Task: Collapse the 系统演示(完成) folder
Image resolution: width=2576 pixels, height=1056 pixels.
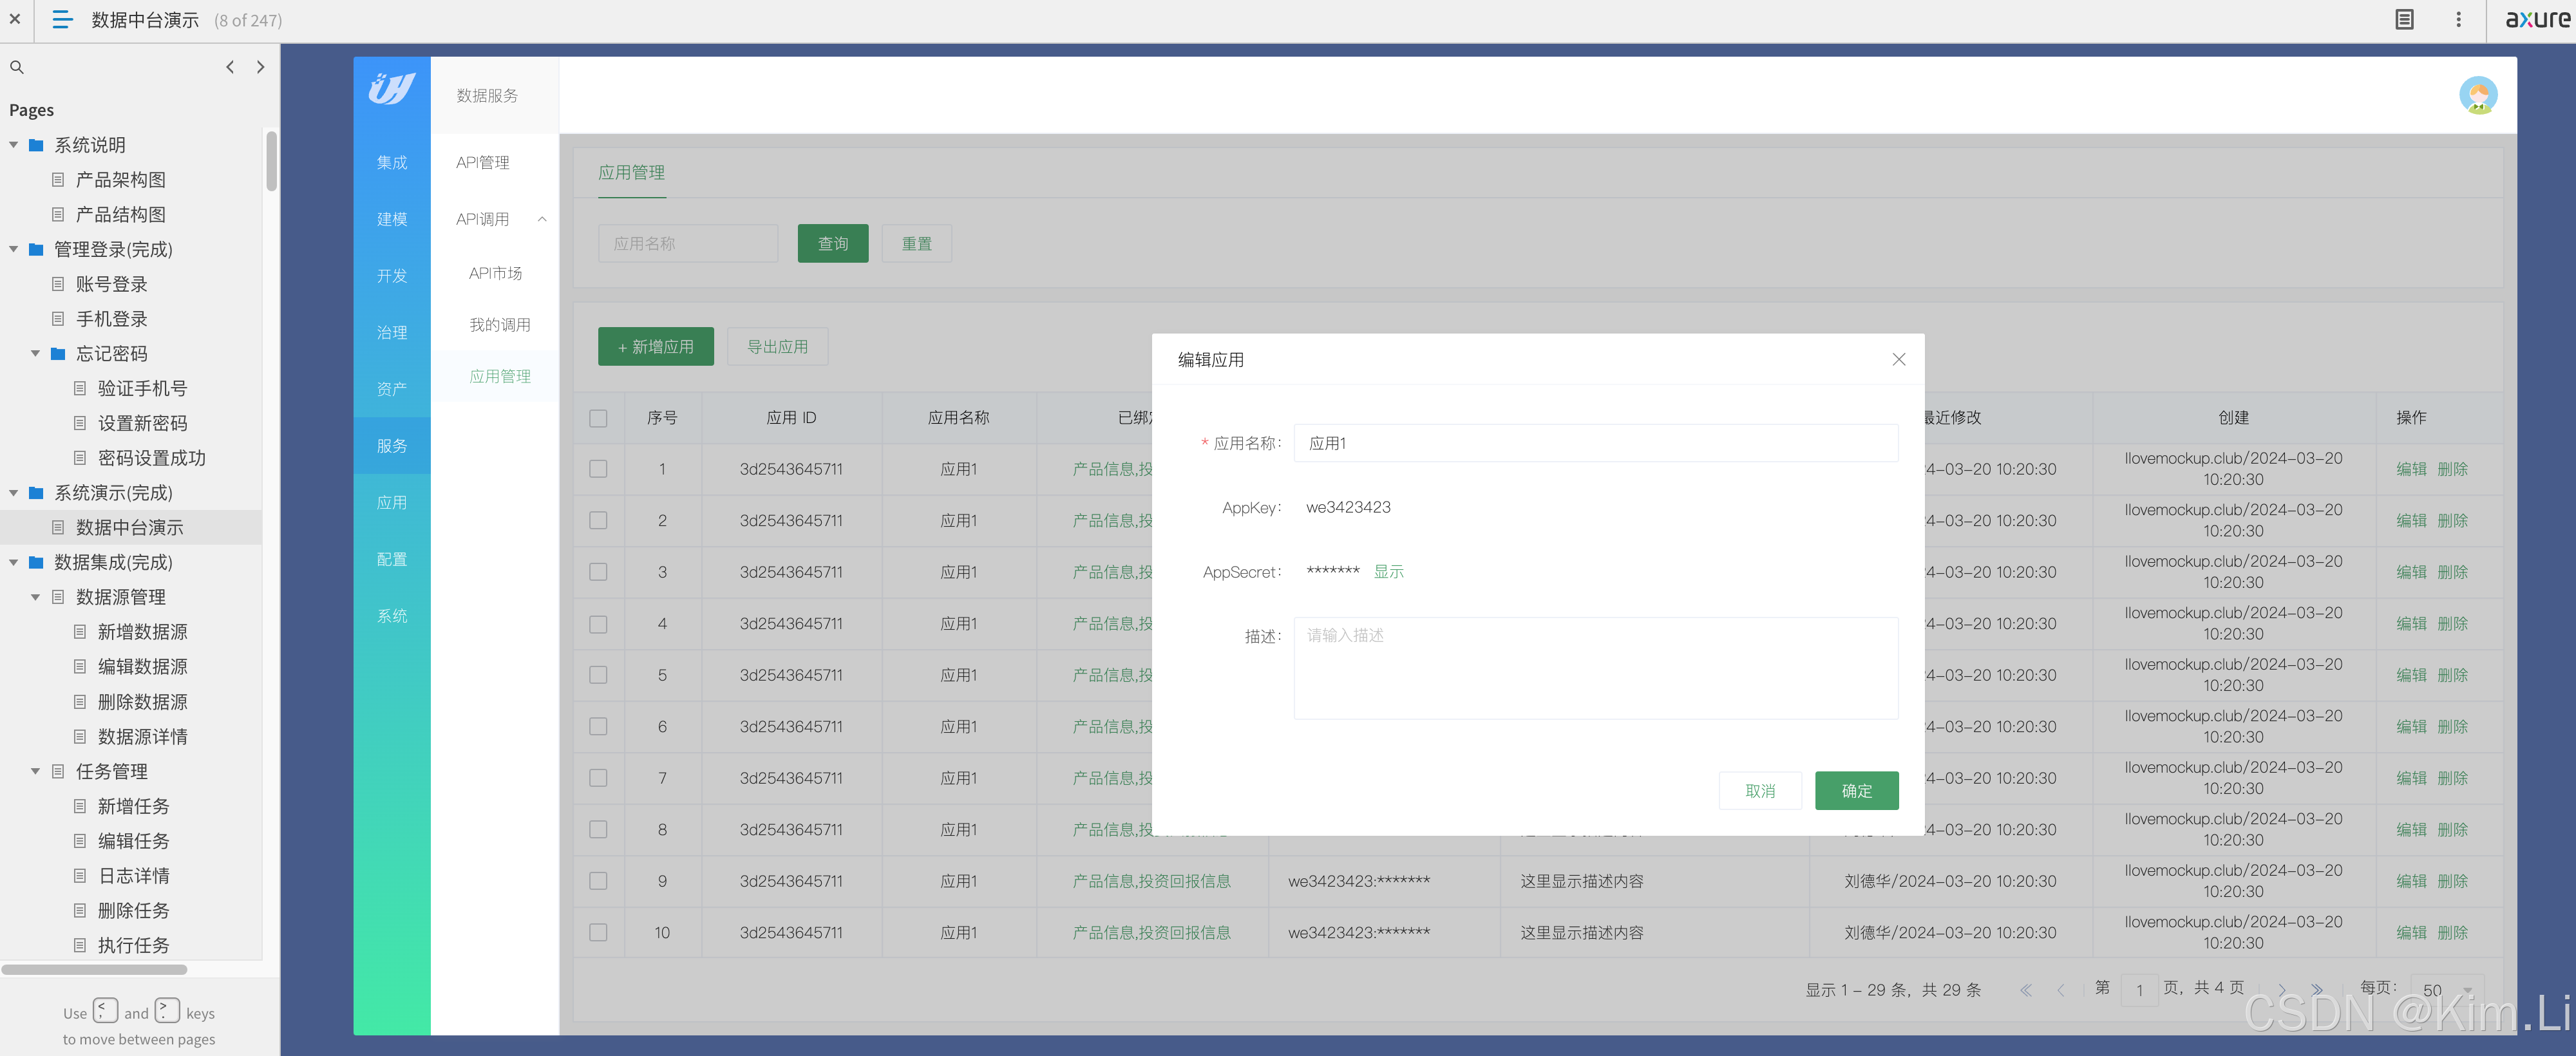Action: click(14, 493)
